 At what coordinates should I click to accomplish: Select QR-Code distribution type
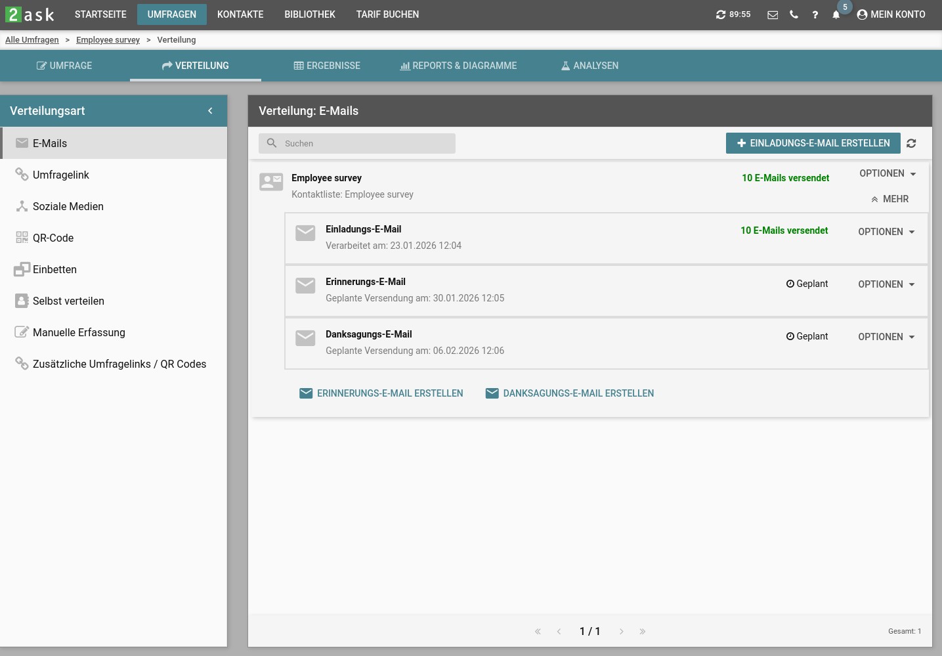pos(53,238)
